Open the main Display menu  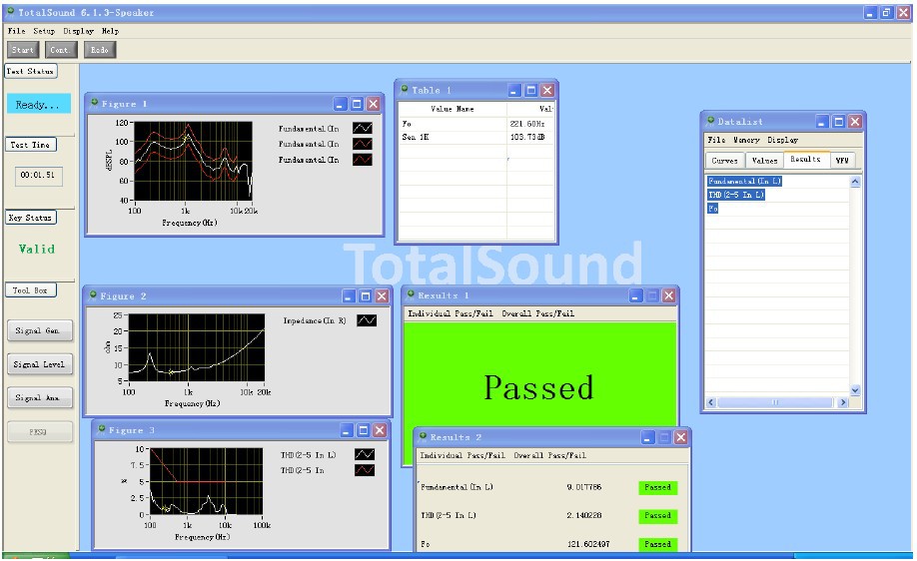(x=78, y=31)
